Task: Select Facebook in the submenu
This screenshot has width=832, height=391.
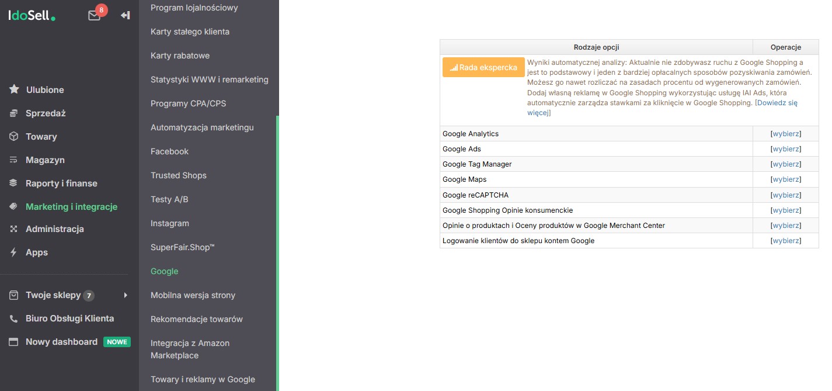Action: (x=170, y=151)
